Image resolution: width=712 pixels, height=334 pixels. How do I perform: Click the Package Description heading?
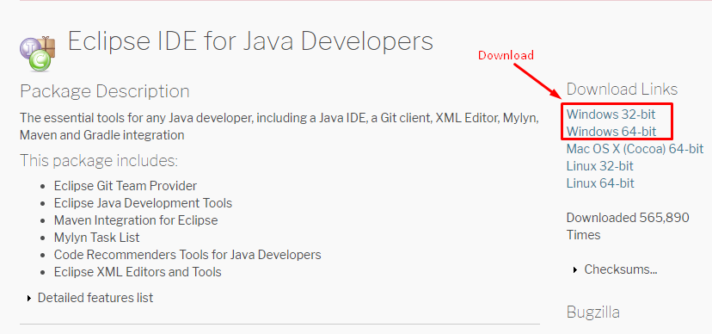click(104, 92)
